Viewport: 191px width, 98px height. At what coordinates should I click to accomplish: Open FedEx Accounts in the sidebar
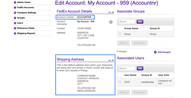click(25, 7)
